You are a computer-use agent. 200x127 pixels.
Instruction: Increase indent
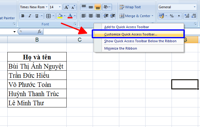pyautogui.click(x=113, y=16)
